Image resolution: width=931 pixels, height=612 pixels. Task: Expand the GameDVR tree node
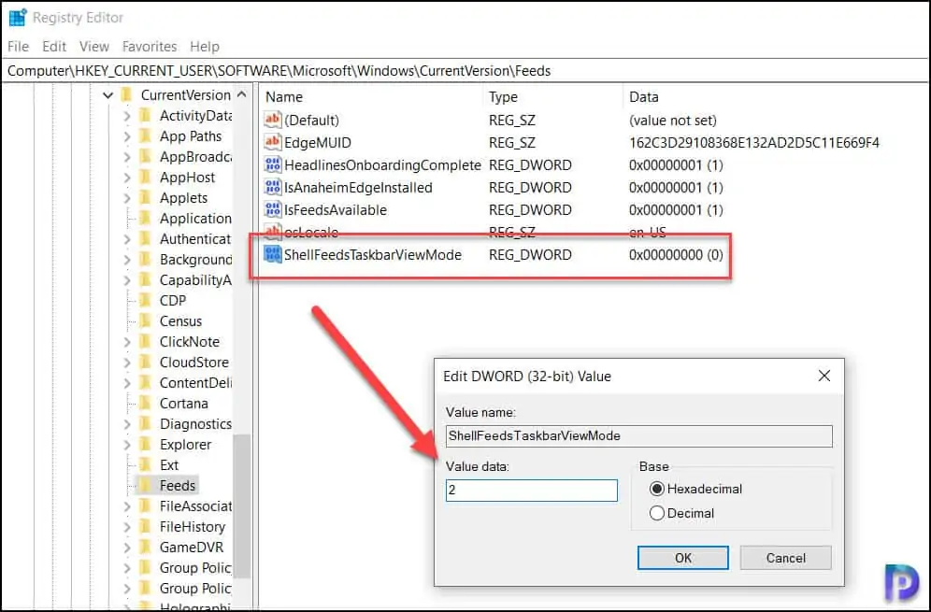pyautogui.click(x=126, y=547)
